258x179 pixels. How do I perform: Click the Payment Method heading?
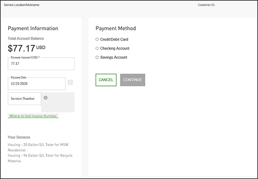click(115, 28)
